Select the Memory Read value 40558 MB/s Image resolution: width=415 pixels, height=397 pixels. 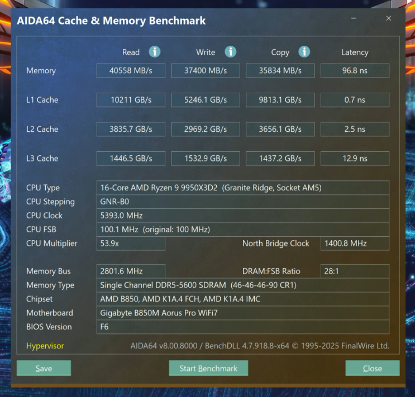tap(131, 71)
